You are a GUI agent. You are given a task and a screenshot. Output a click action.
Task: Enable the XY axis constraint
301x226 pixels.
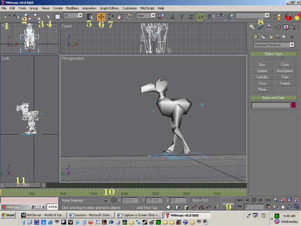[200, 17]
